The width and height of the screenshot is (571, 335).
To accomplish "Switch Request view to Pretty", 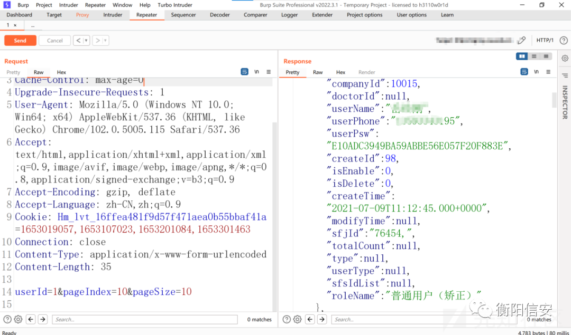I will point(13,72).
